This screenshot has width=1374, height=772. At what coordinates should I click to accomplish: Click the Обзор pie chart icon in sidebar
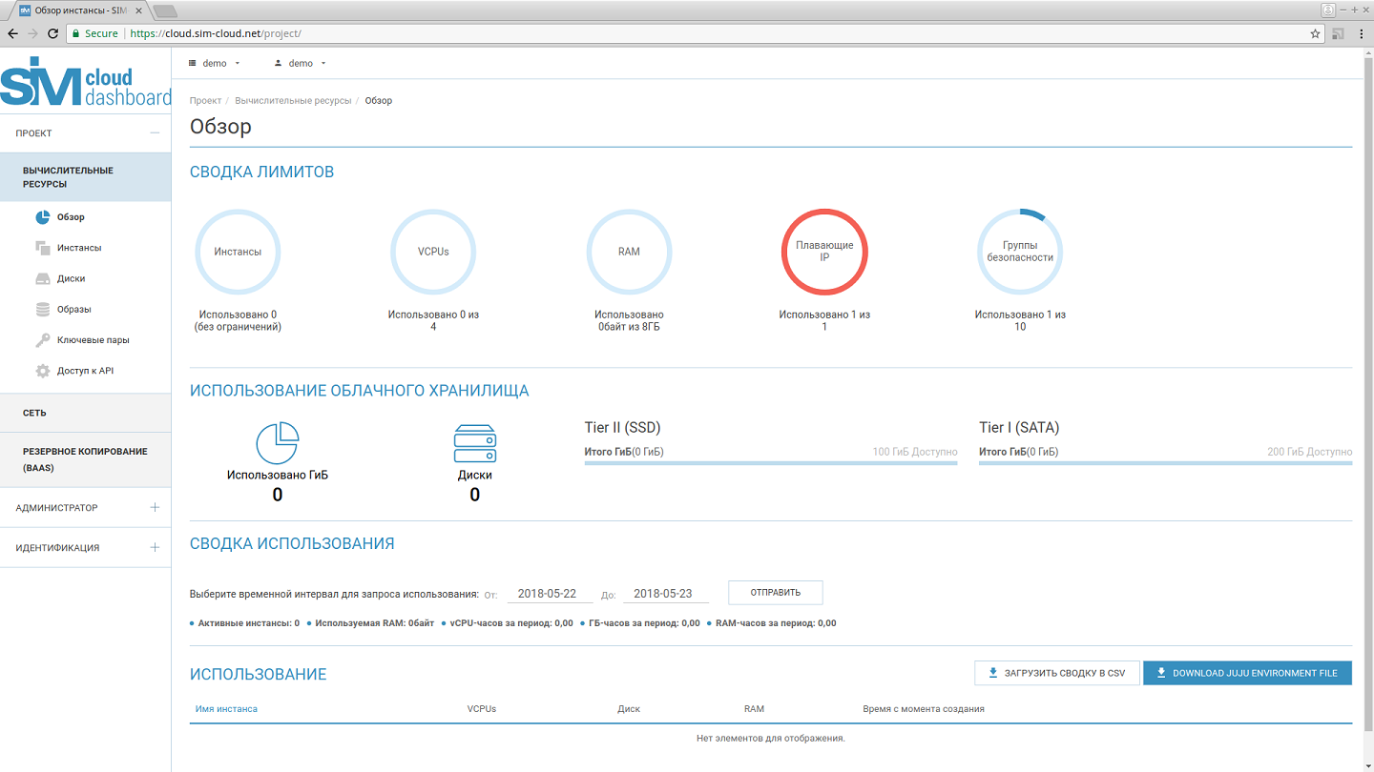click(42, 217)
